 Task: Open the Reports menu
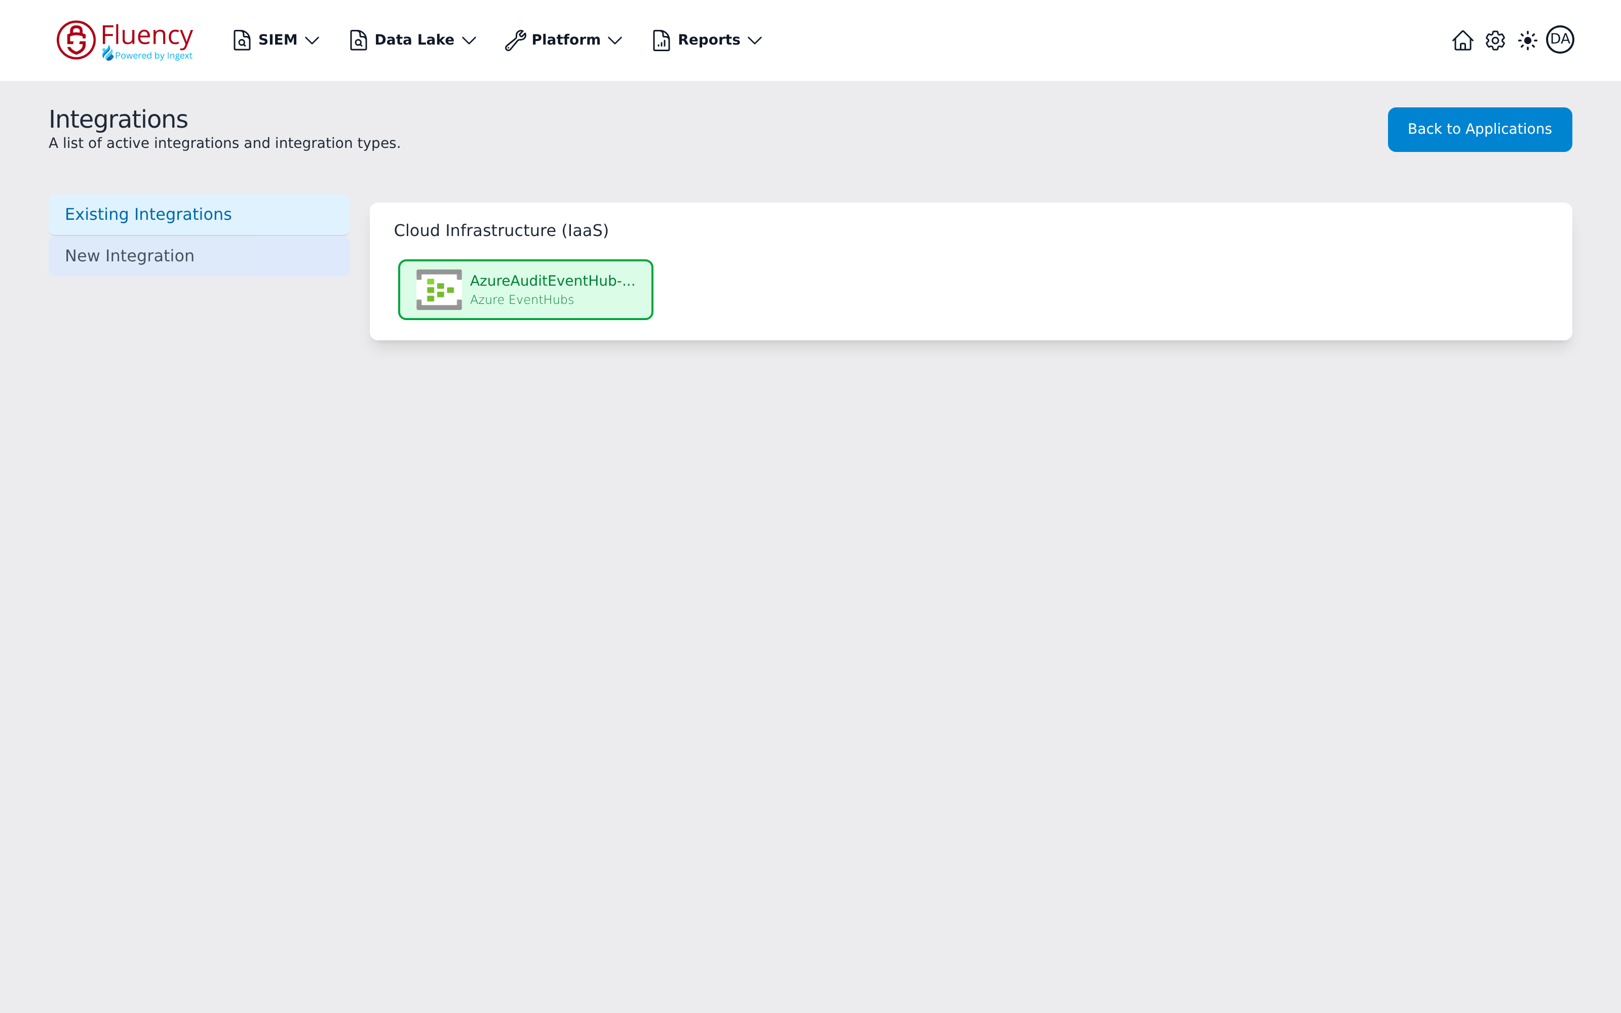tap(707, 40)
